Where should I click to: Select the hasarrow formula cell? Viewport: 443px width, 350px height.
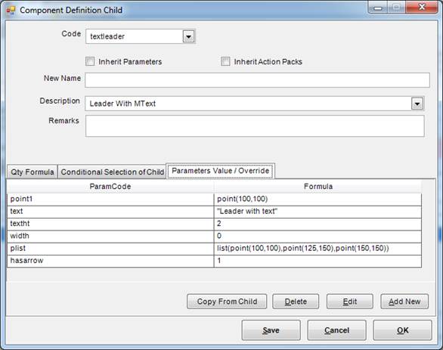(x=318, y=261)
